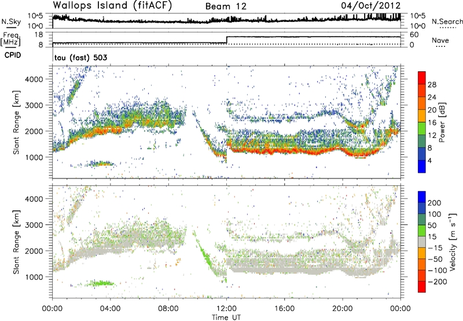Click the "60" Nave axis tick
This screenshot has width=463, height=321.
pos(414,35)
